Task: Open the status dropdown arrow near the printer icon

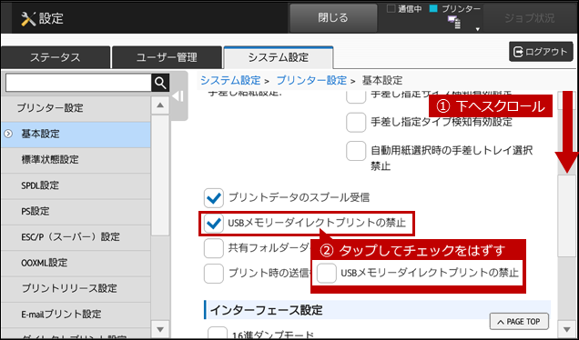Action: coord(477,29)
